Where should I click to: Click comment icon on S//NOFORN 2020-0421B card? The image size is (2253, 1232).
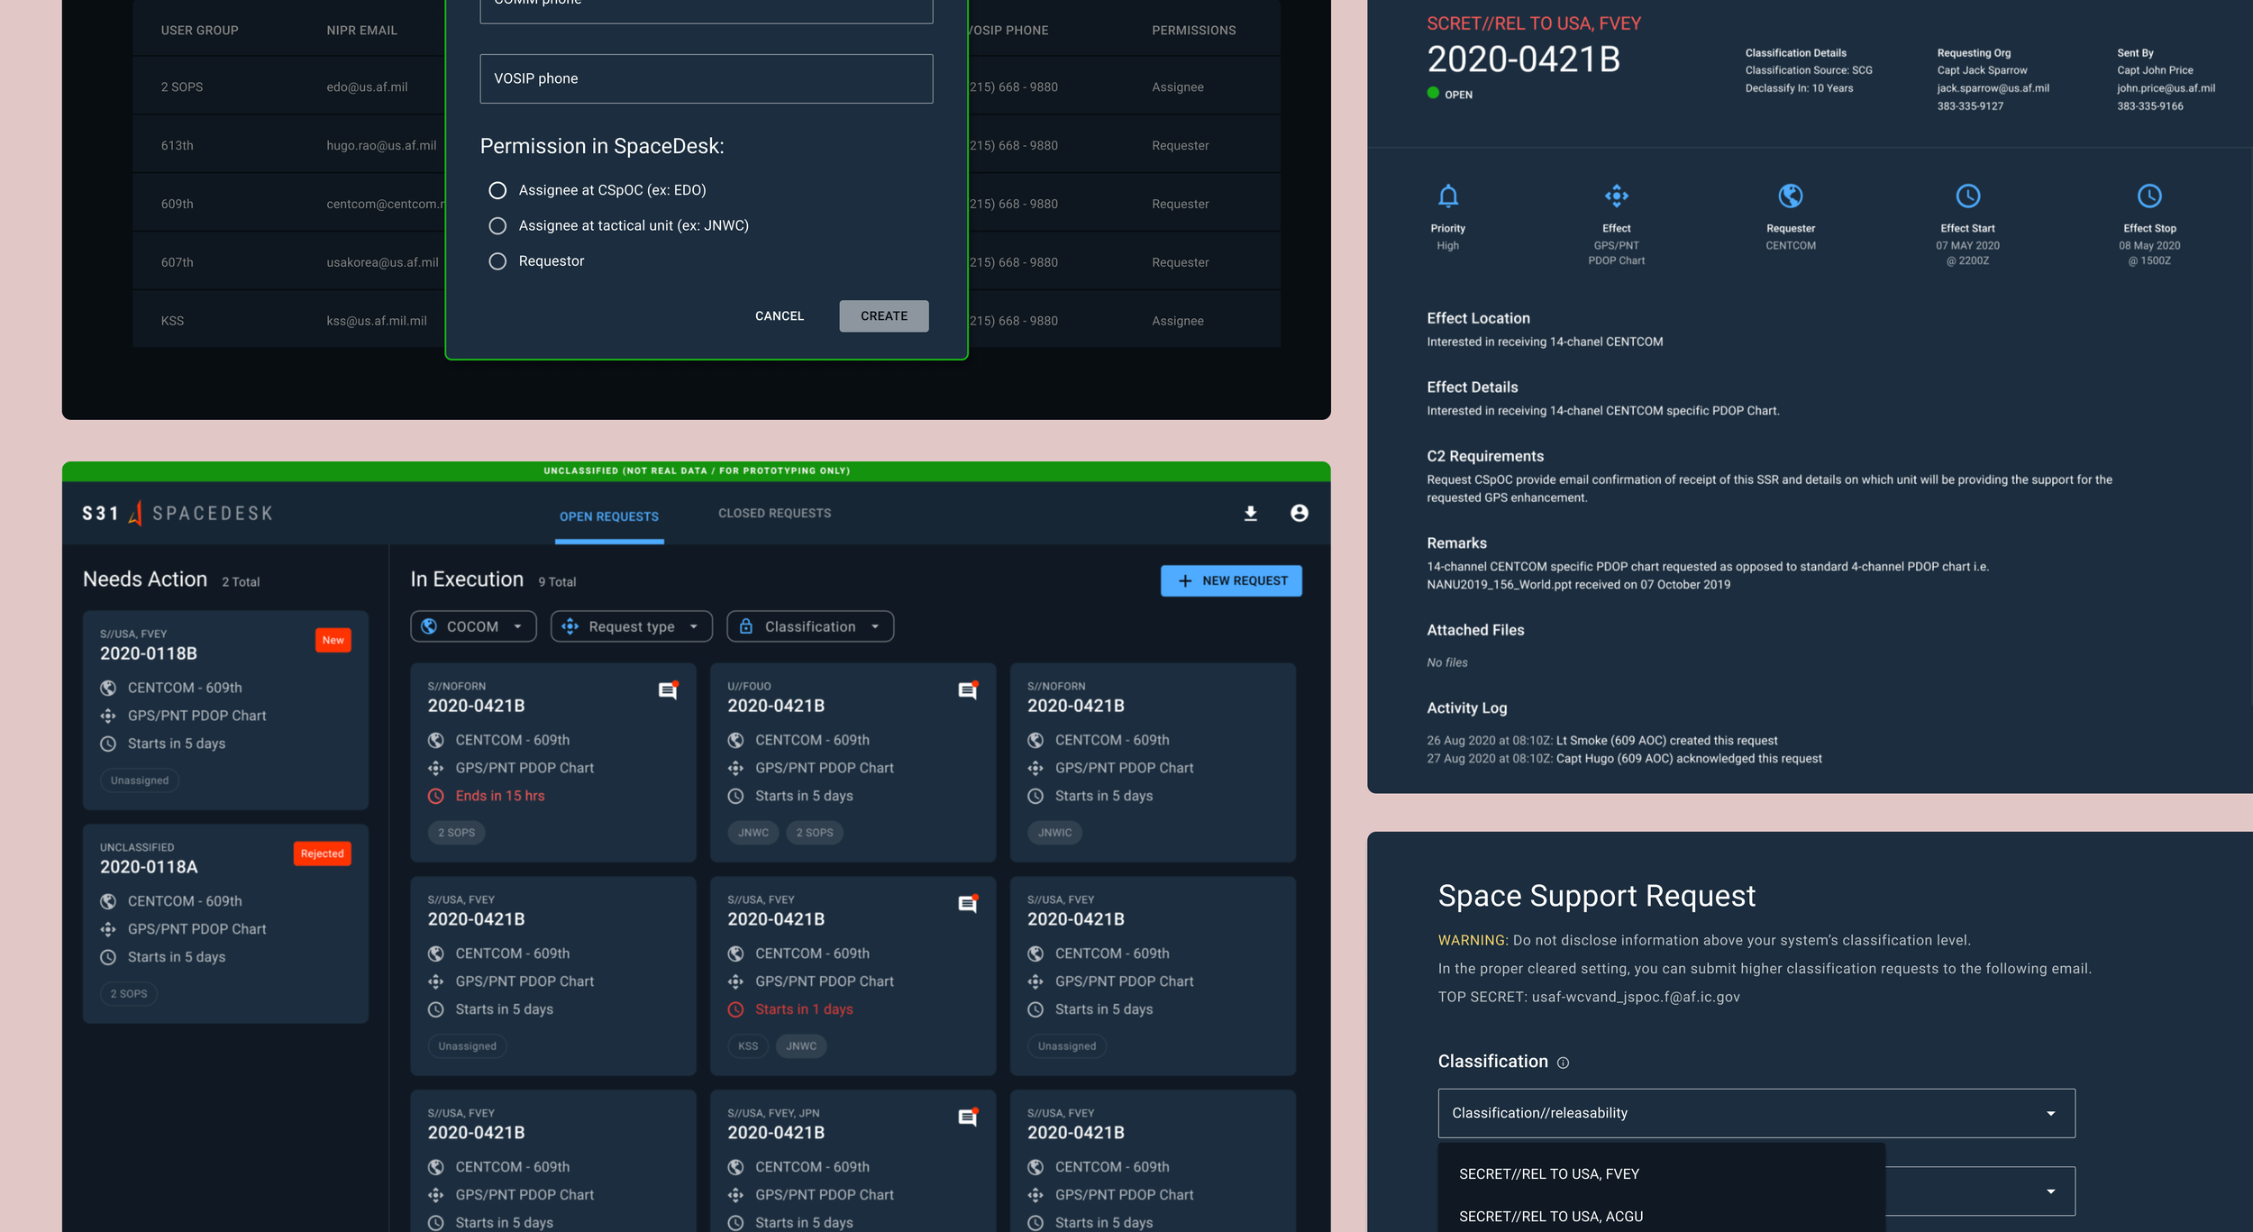click(668, 690)
